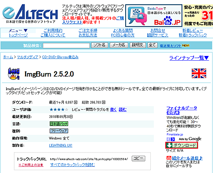
Task: Click the Google ads previous arrow
Action: pos(168,139)
